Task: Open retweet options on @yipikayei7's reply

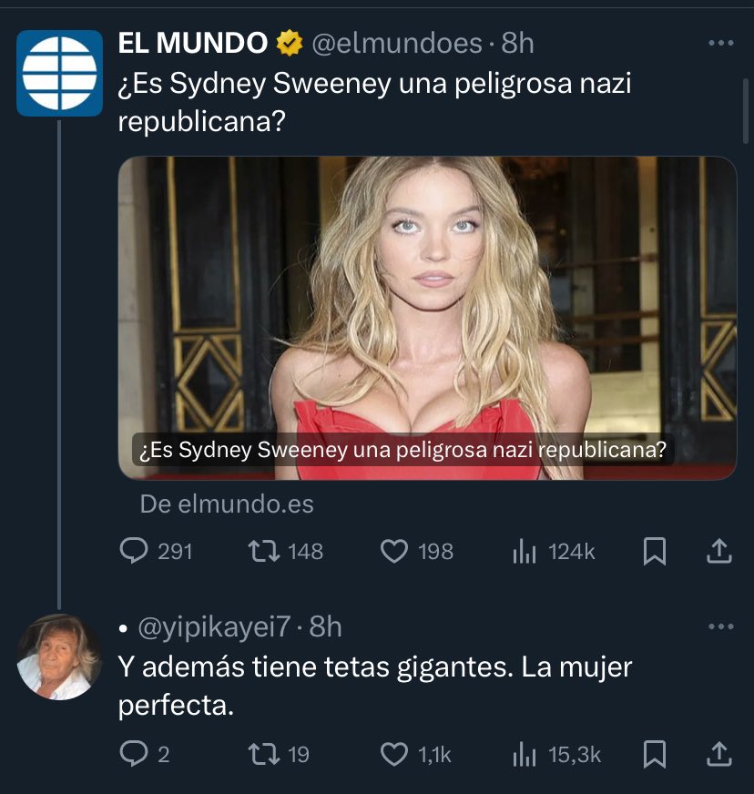Action: click(262, 754)
